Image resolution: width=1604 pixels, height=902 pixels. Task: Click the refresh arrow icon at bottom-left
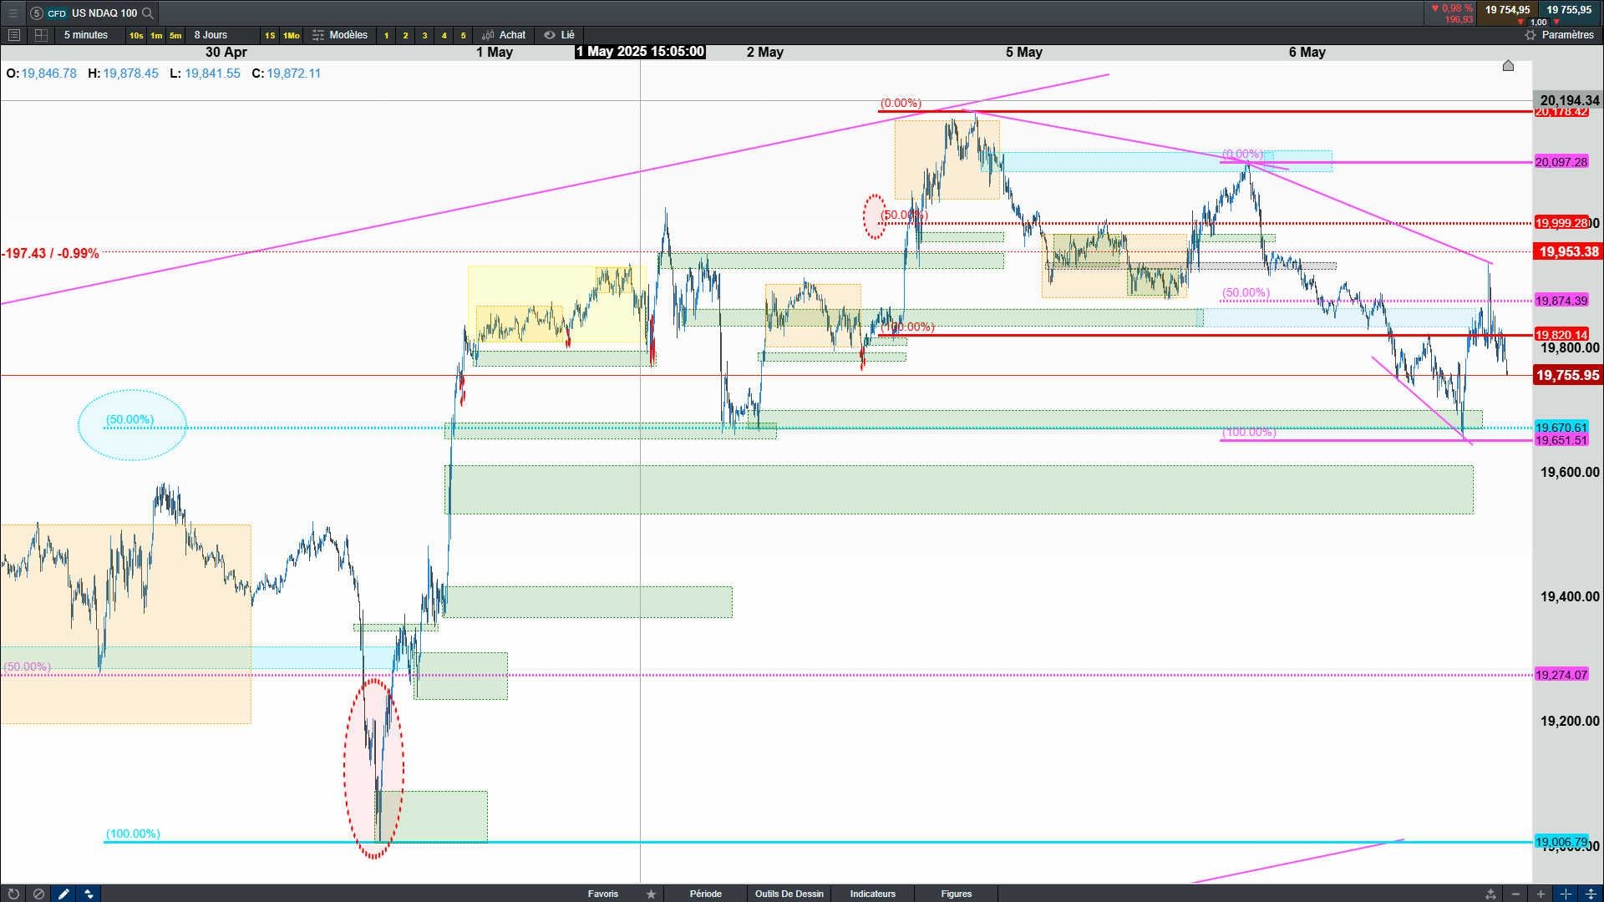(13, 894)
